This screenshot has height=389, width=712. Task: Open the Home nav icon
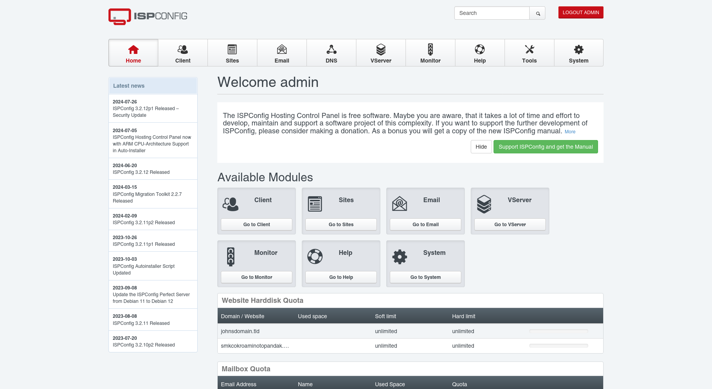point(133,50)
